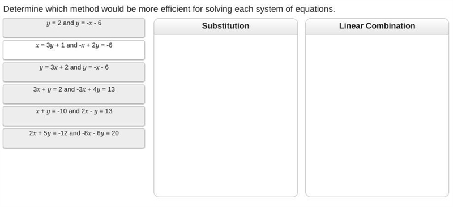Choose the tile starting with 3x + y = 2
453x207 pixels.
point(74,94)
